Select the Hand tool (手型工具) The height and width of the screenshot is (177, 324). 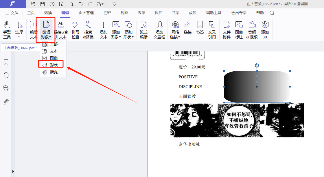[7, 30]
